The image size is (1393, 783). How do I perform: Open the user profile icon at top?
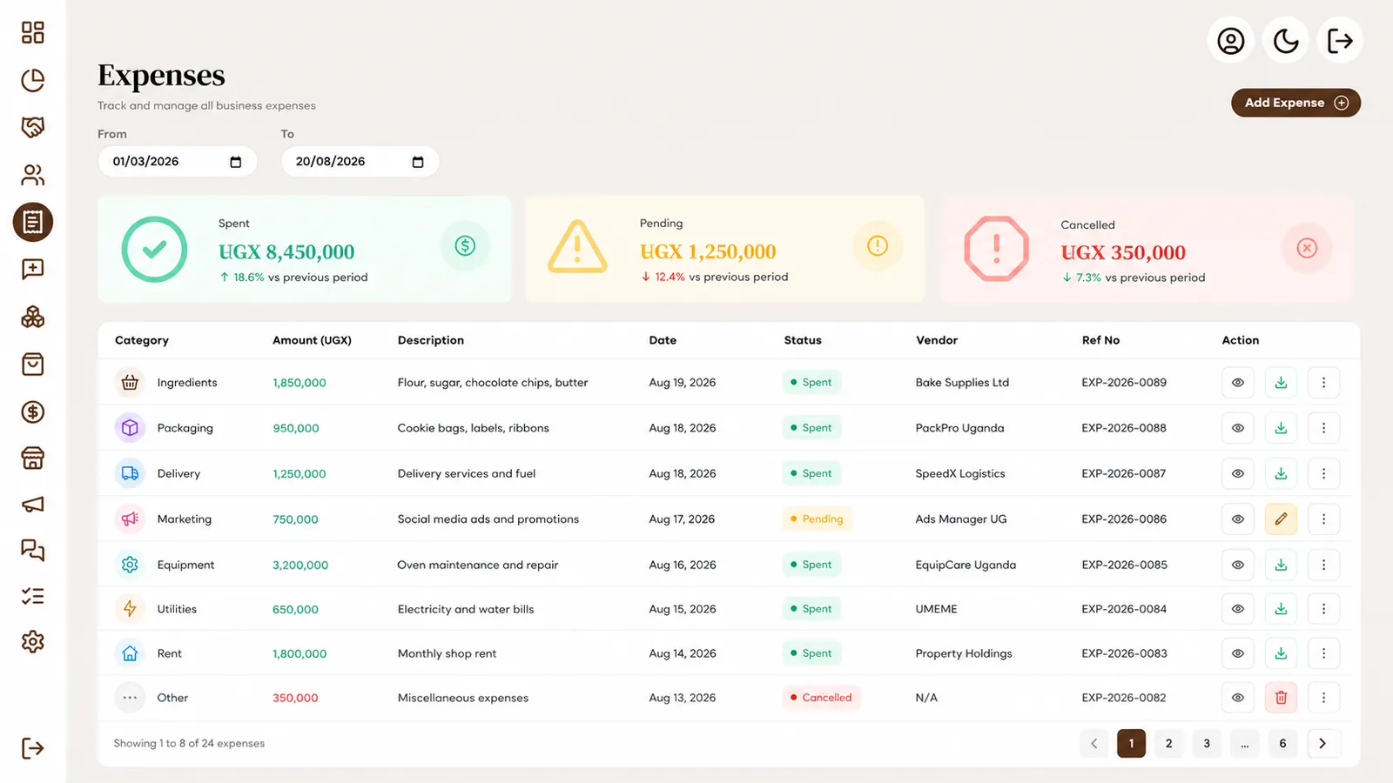click(x=1230, y=40)
